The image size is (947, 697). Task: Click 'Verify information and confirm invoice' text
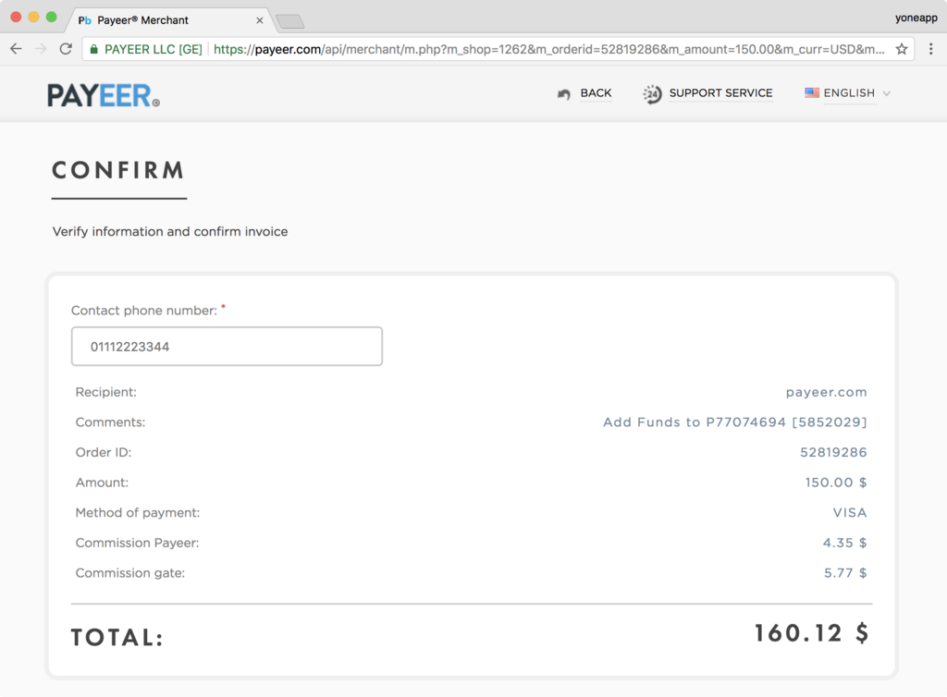(170, 232)
